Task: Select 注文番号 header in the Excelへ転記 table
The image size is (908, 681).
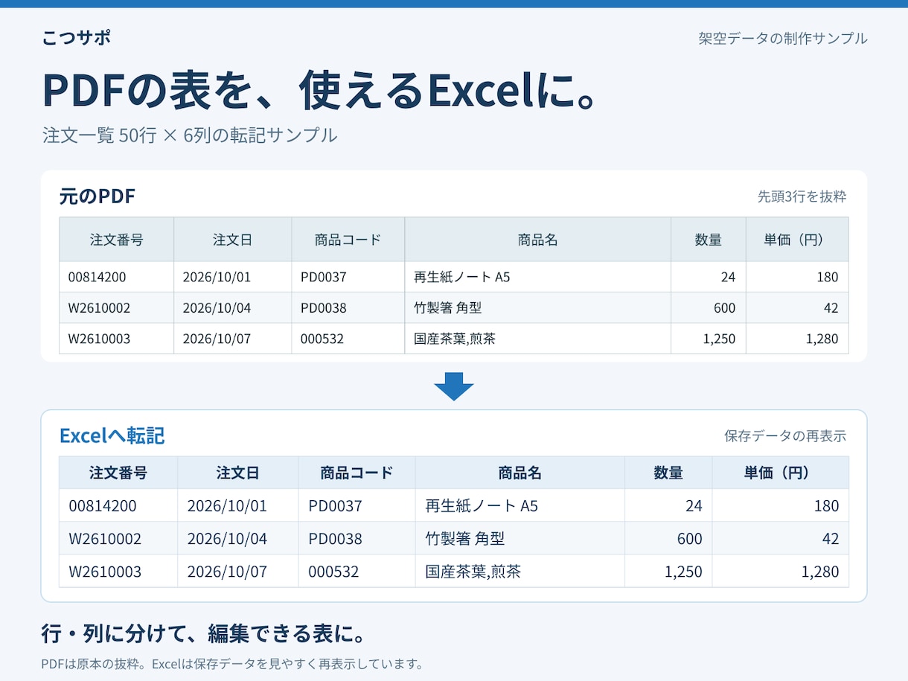Action: [x=118, y=473]
